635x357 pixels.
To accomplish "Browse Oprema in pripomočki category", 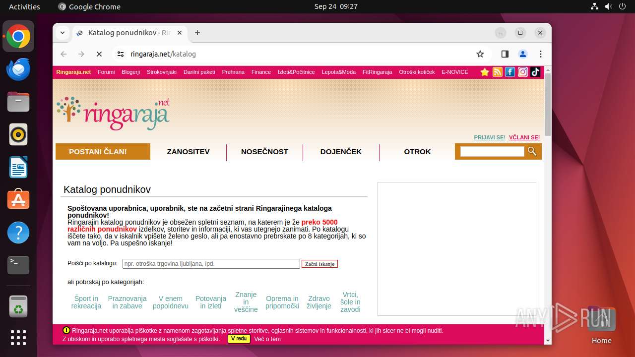I will pyautogui.click(x=282, y=302).
